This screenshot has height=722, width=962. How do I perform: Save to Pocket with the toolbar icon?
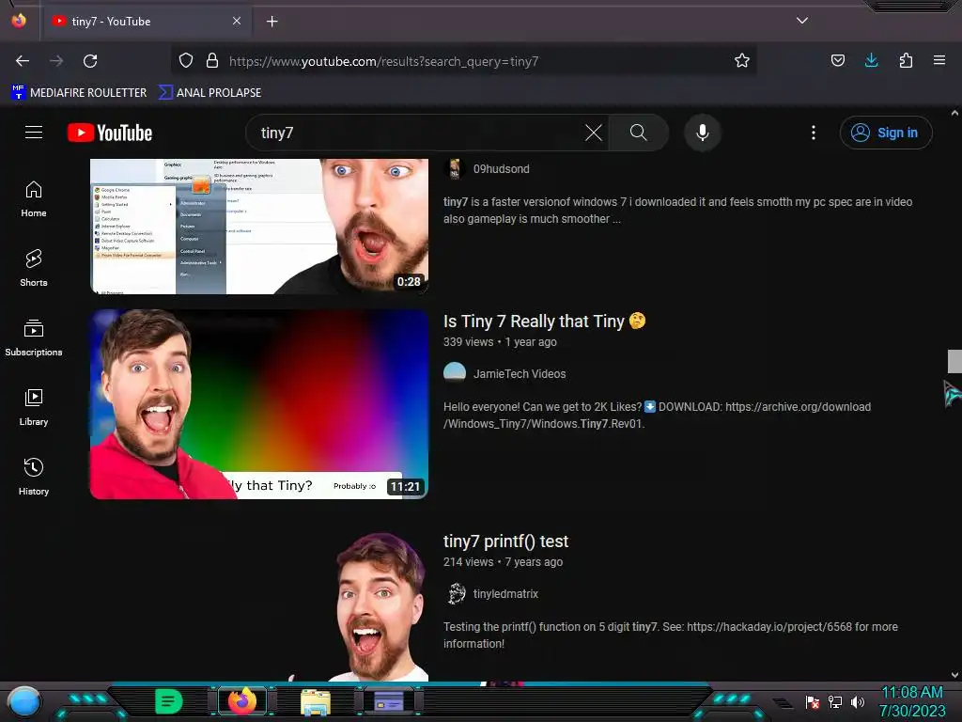[x=837, y=60]
